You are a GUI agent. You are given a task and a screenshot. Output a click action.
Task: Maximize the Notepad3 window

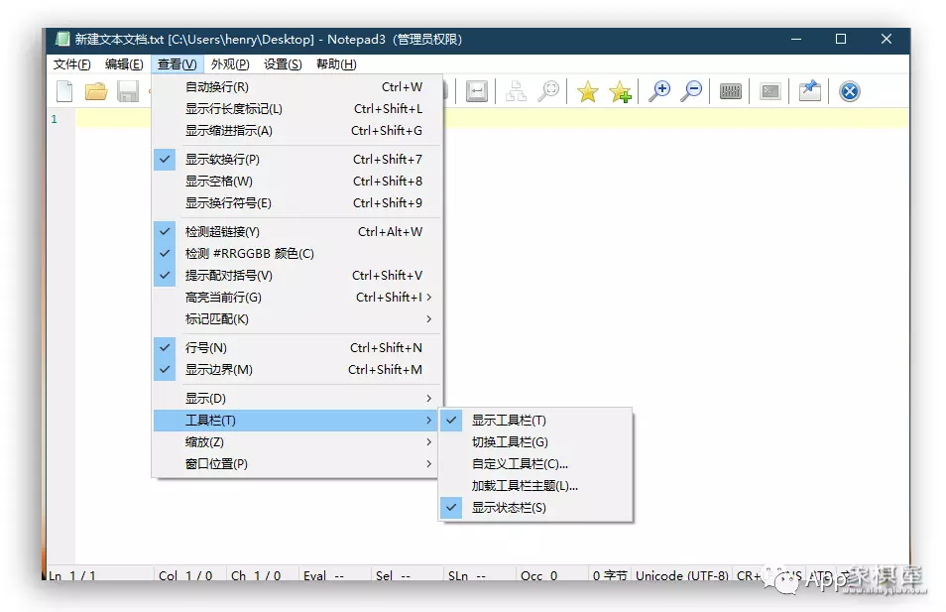pyautogui.click(x=841, y=40)
